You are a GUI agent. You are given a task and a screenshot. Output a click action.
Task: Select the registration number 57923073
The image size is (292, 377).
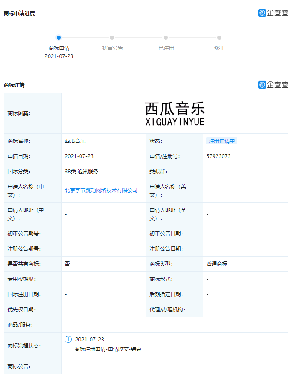pos(218,156)
